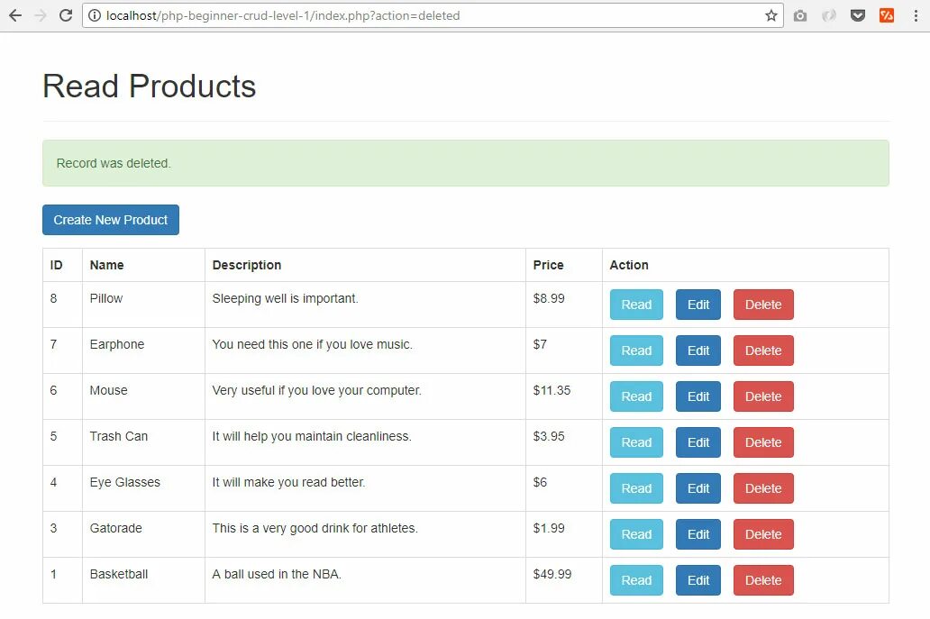
Task: Delete the Pillow product
Action: point(763,305)
